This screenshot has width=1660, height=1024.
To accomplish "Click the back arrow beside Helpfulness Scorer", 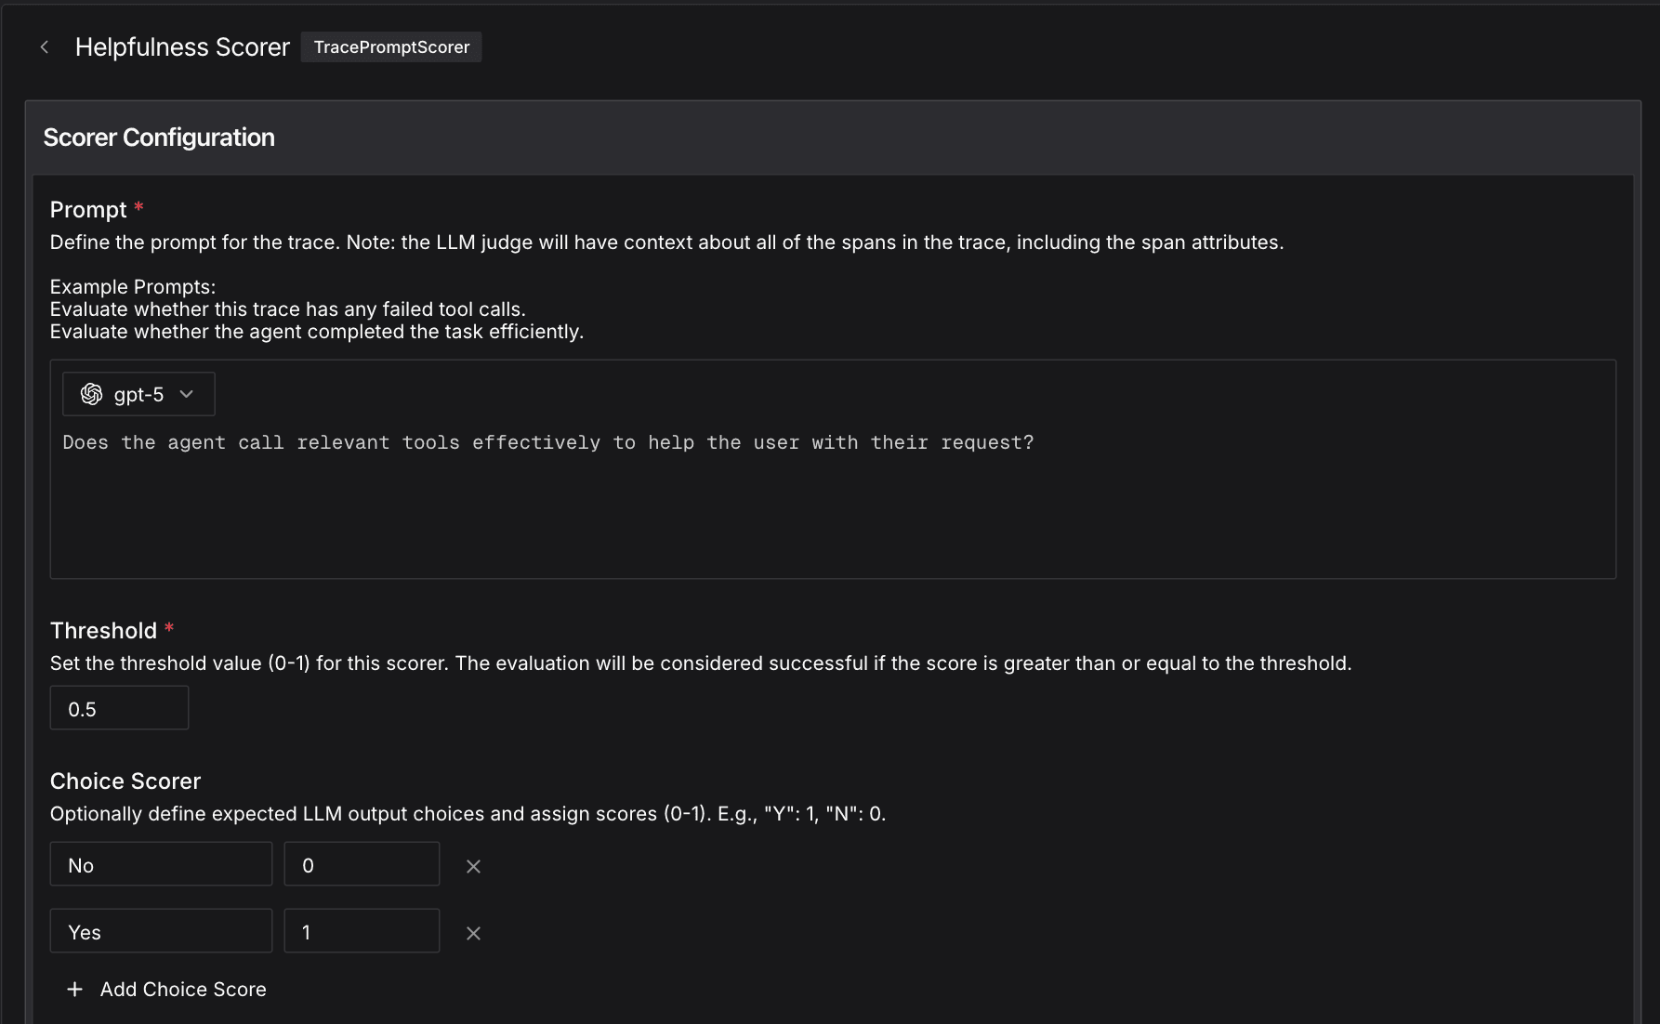I will coord(45,46).
